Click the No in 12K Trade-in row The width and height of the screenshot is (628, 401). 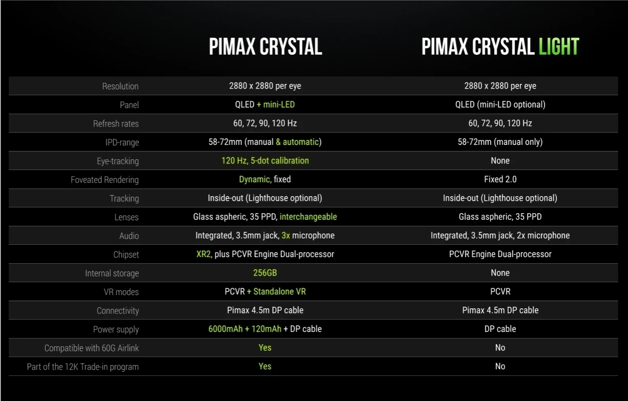(500, 366)
